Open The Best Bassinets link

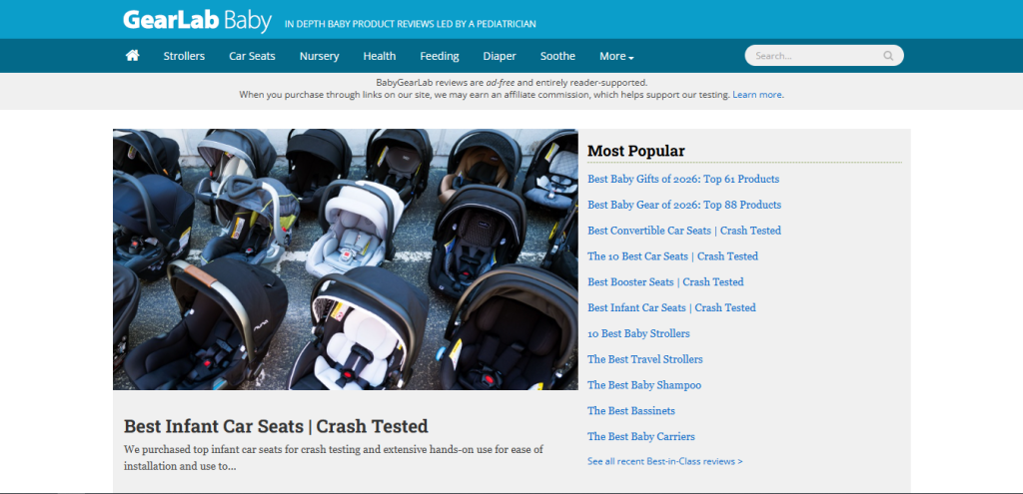pos(630,411)
